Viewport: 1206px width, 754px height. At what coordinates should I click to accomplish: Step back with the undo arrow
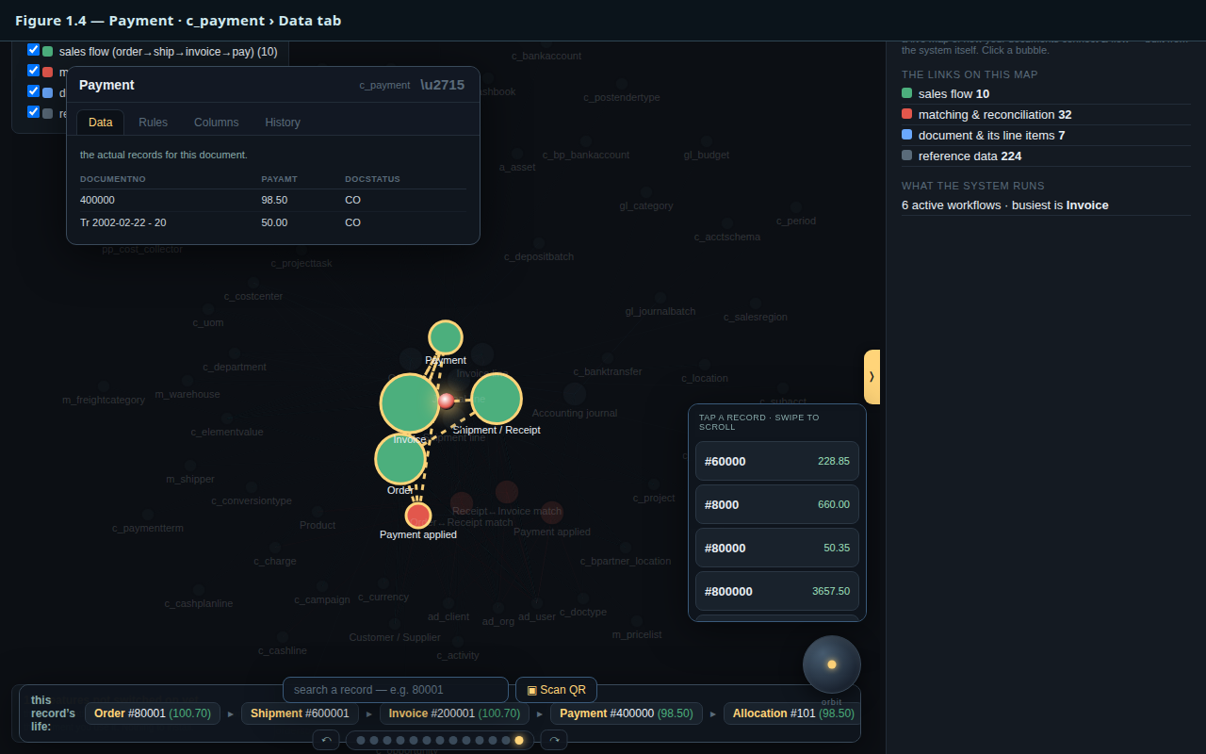pyautogui.click(x=326, y=740)
